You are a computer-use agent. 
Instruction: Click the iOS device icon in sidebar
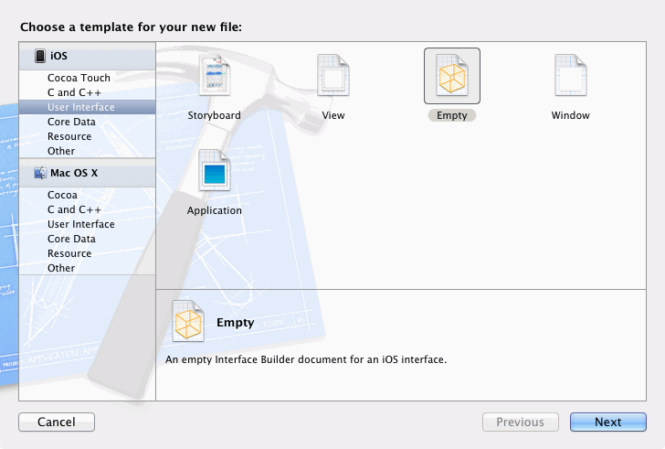pos(40,57)
